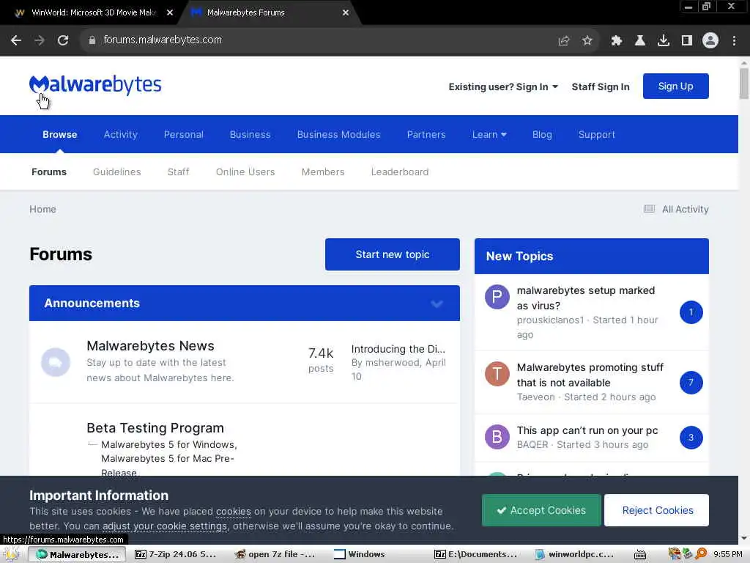Open the Activity navigation tab
Image resolution: width=750 pixels, height=563 pixels.
[x=121, y=135]
